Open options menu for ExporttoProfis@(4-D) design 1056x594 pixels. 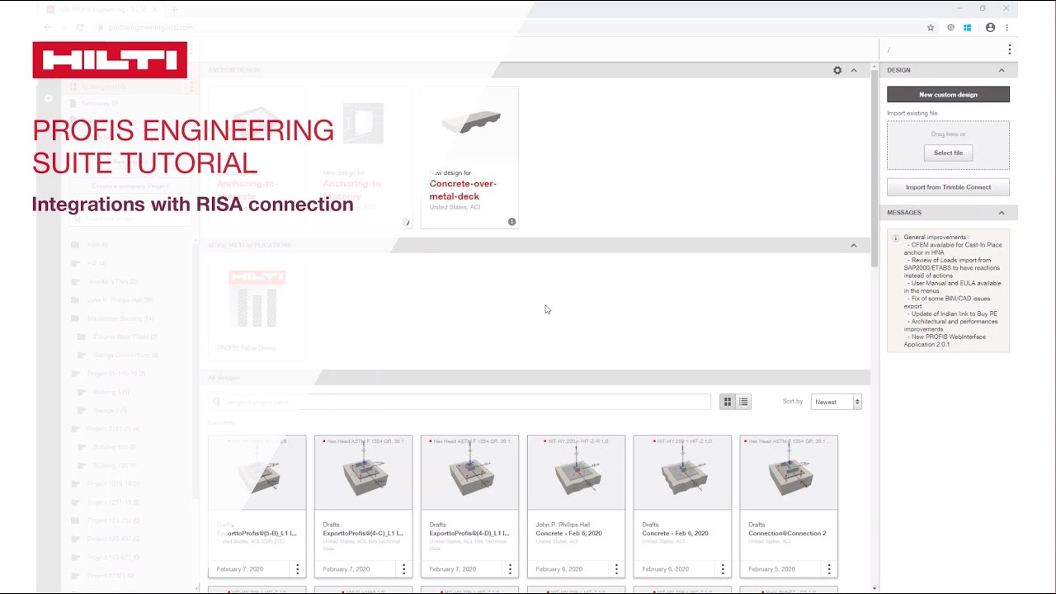pyautogui.click(x=510, y=569)
